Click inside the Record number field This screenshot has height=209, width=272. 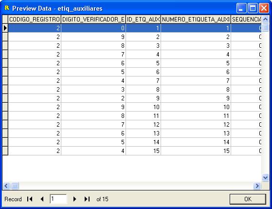coord(58,199)
